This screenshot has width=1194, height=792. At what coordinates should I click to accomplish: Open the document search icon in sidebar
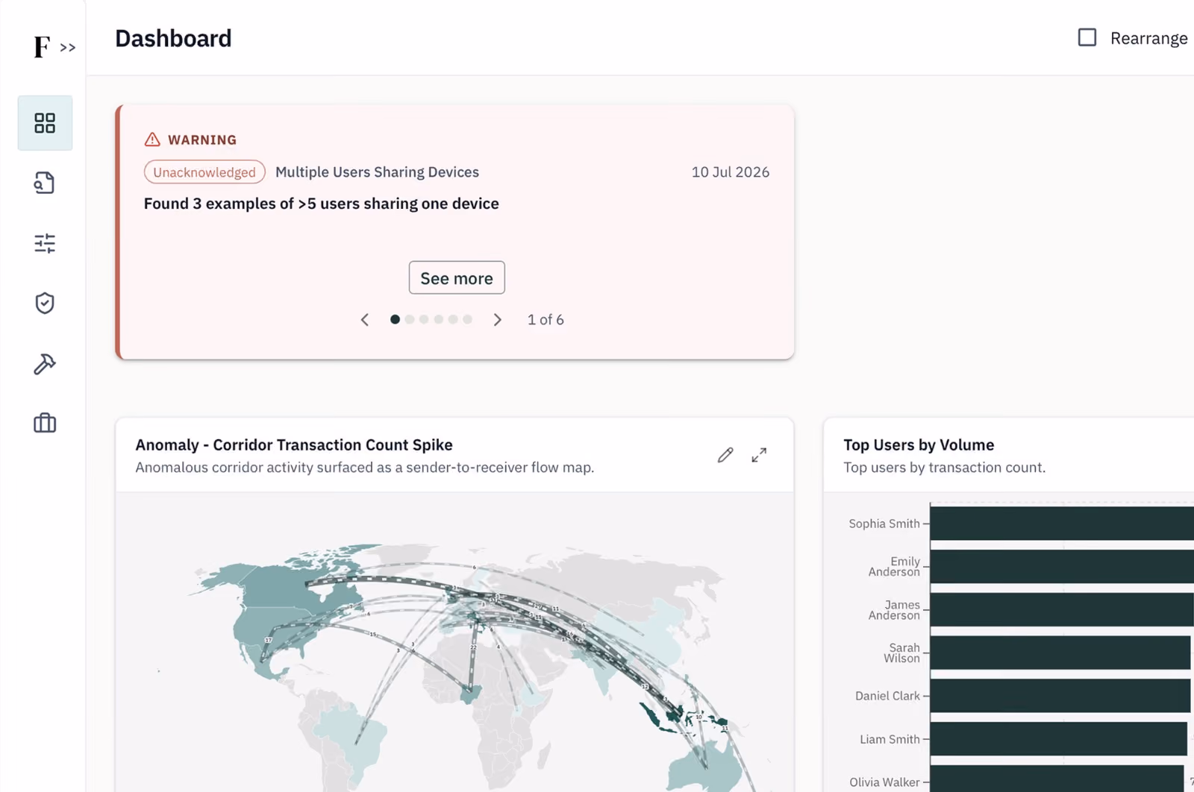pyautogui.click(x=45, y=183)
